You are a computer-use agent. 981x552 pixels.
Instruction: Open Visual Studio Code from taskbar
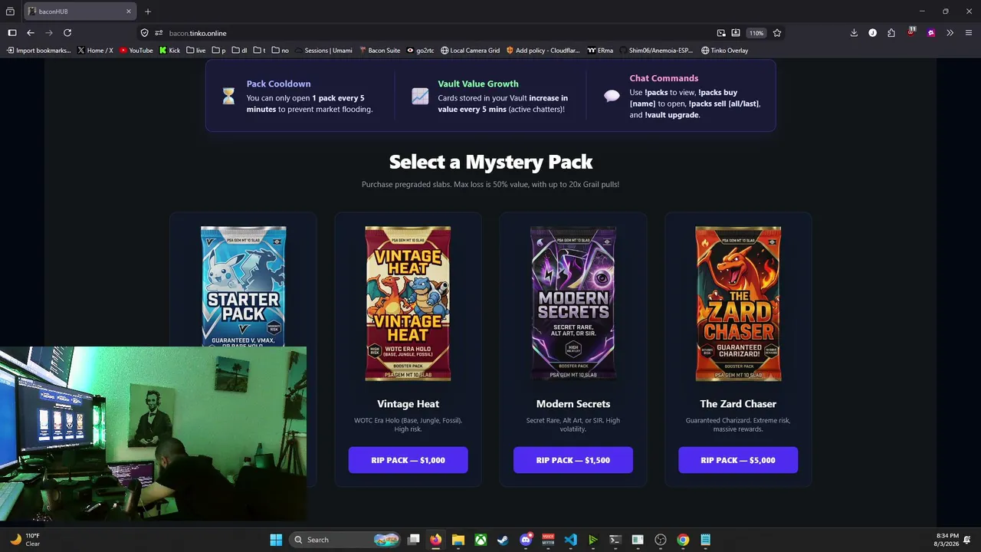[x=570, y=540]
